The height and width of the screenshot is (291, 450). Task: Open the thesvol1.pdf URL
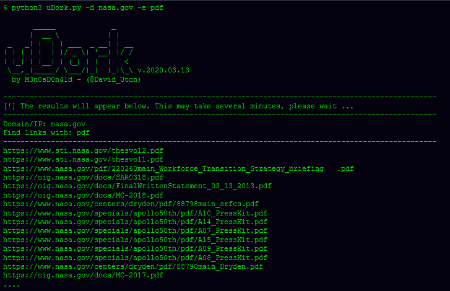coord(83,159)
